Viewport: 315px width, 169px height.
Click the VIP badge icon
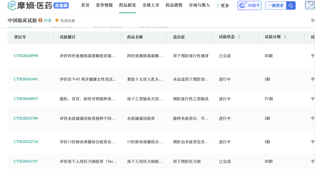(x=310, y=5)
